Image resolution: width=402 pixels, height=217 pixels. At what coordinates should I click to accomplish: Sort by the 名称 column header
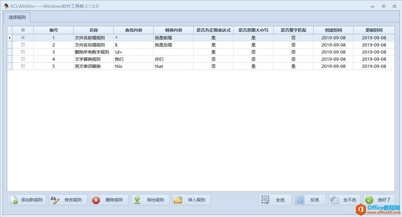(94, 30)
